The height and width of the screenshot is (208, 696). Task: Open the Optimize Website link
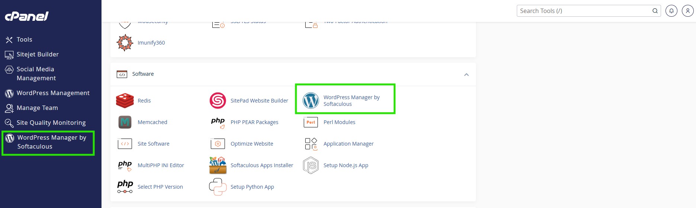click(252, 144)
